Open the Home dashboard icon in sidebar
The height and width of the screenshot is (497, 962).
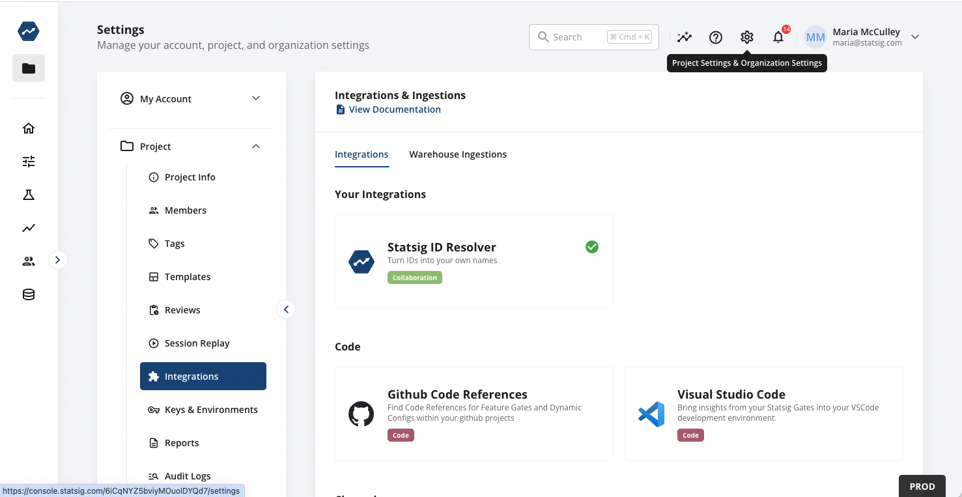pyautogui.click(x=28, y=128)
